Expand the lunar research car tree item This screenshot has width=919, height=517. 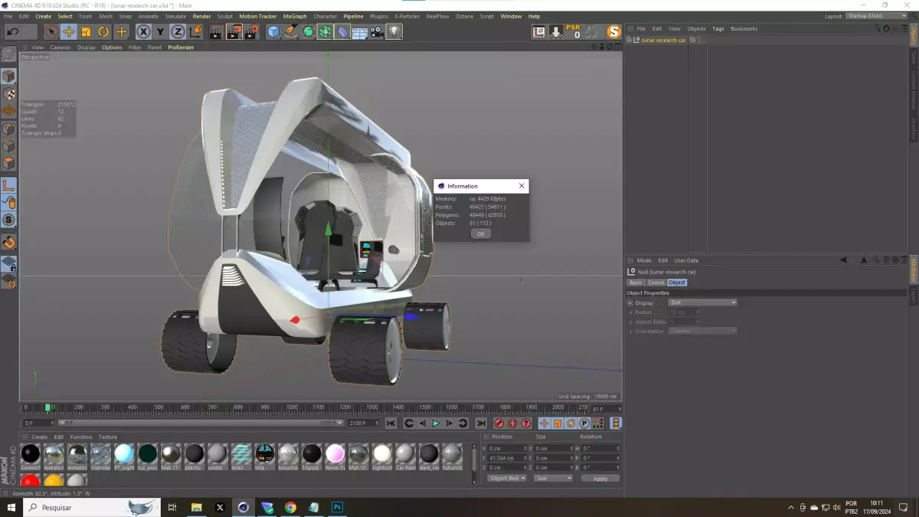pos(630,40)
